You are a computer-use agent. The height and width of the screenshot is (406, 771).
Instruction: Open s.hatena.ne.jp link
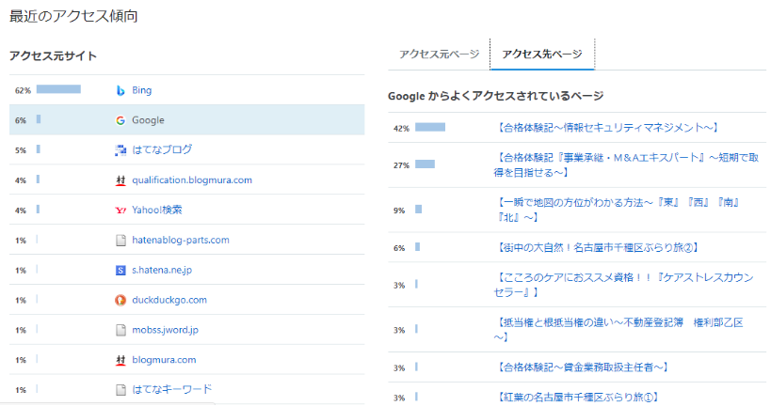(162, 270)
